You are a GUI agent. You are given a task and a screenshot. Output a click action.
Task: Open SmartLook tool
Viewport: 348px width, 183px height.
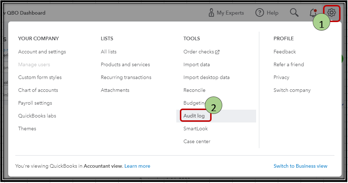[x=196, y=129]
